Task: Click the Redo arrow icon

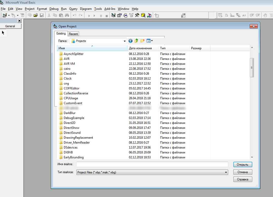Action: 81,15
